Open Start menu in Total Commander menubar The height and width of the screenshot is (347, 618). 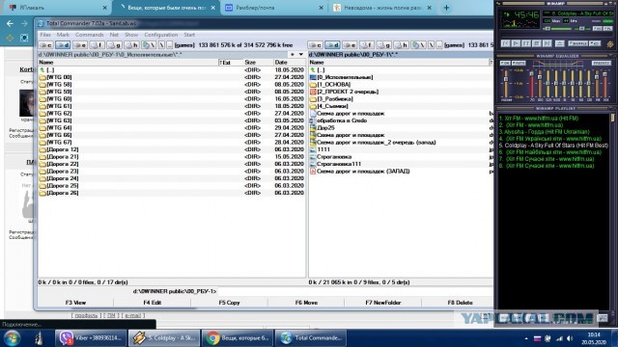(x=189, y=35)
